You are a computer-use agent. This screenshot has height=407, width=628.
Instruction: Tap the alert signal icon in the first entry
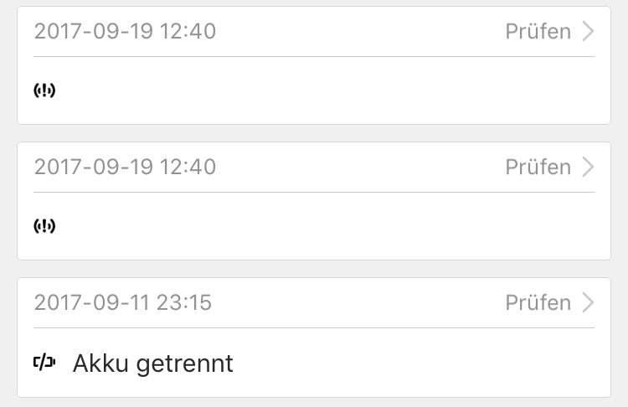(x=44, y=90)
